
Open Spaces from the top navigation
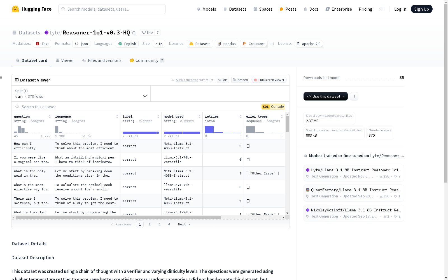pyautogui.click(x=263, y=9)
